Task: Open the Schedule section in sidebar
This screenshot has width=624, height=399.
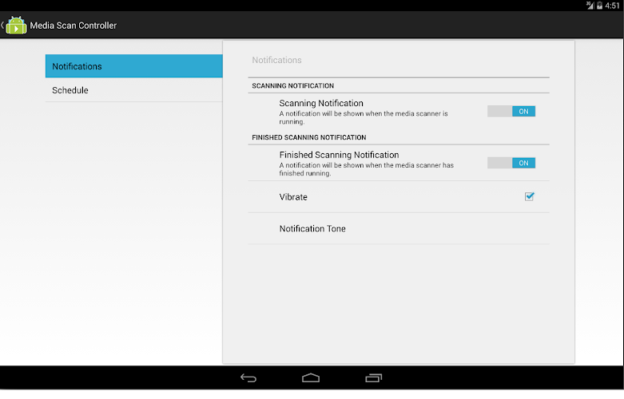Action: coord(133,90)
